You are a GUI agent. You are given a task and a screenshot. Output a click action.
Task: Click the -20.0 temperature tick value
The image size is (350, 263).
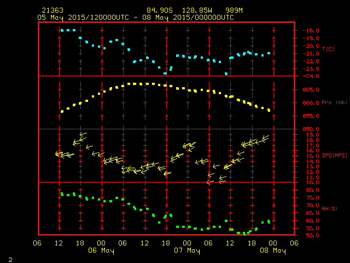311,46
